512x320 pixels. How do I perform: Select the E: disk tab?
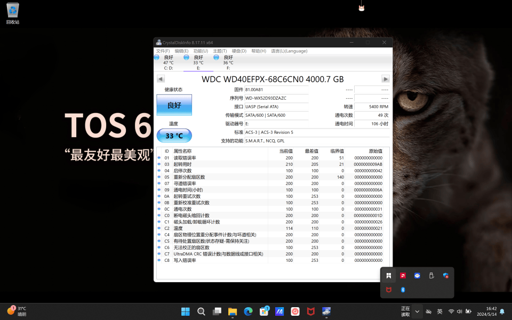198,63
